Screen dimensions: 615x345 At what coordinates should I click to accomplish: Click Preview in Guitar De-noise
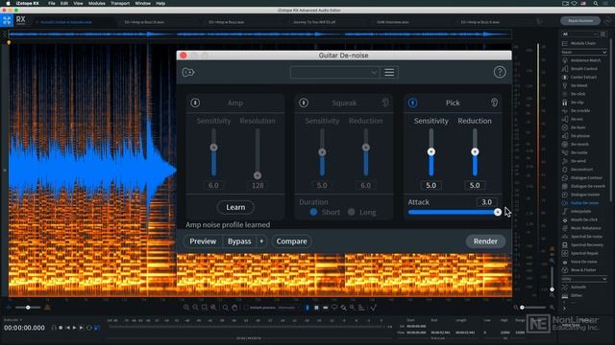203,241
